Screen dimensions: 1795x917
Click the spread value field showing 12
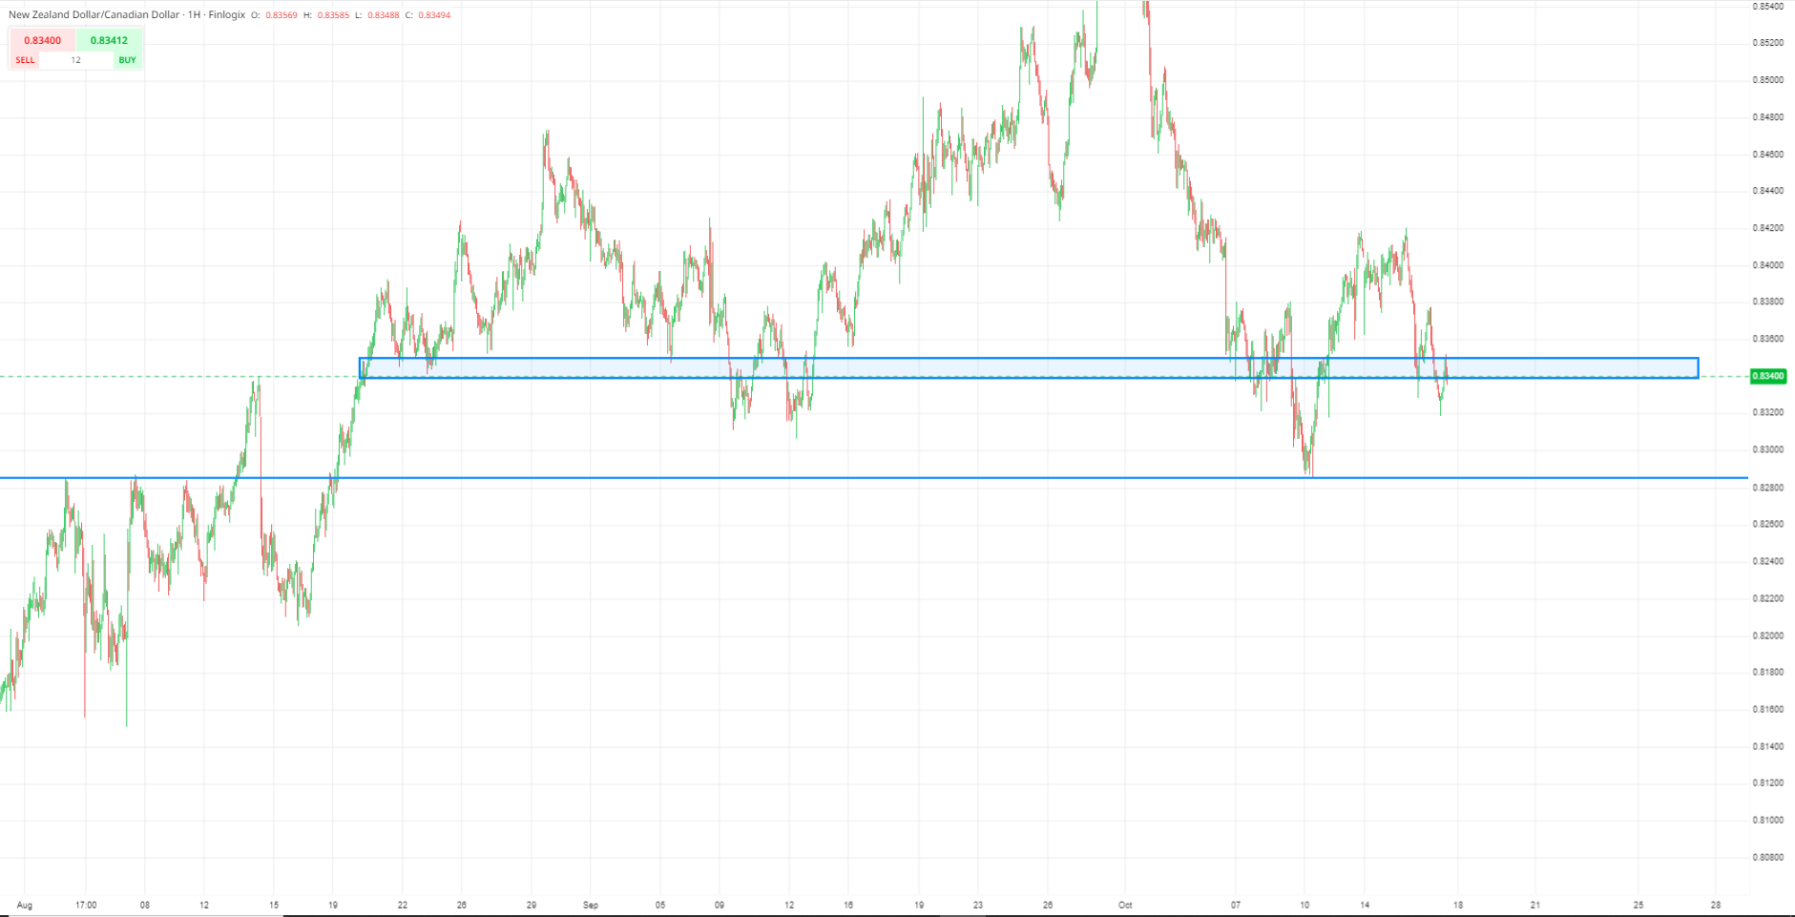pos(76,60)
